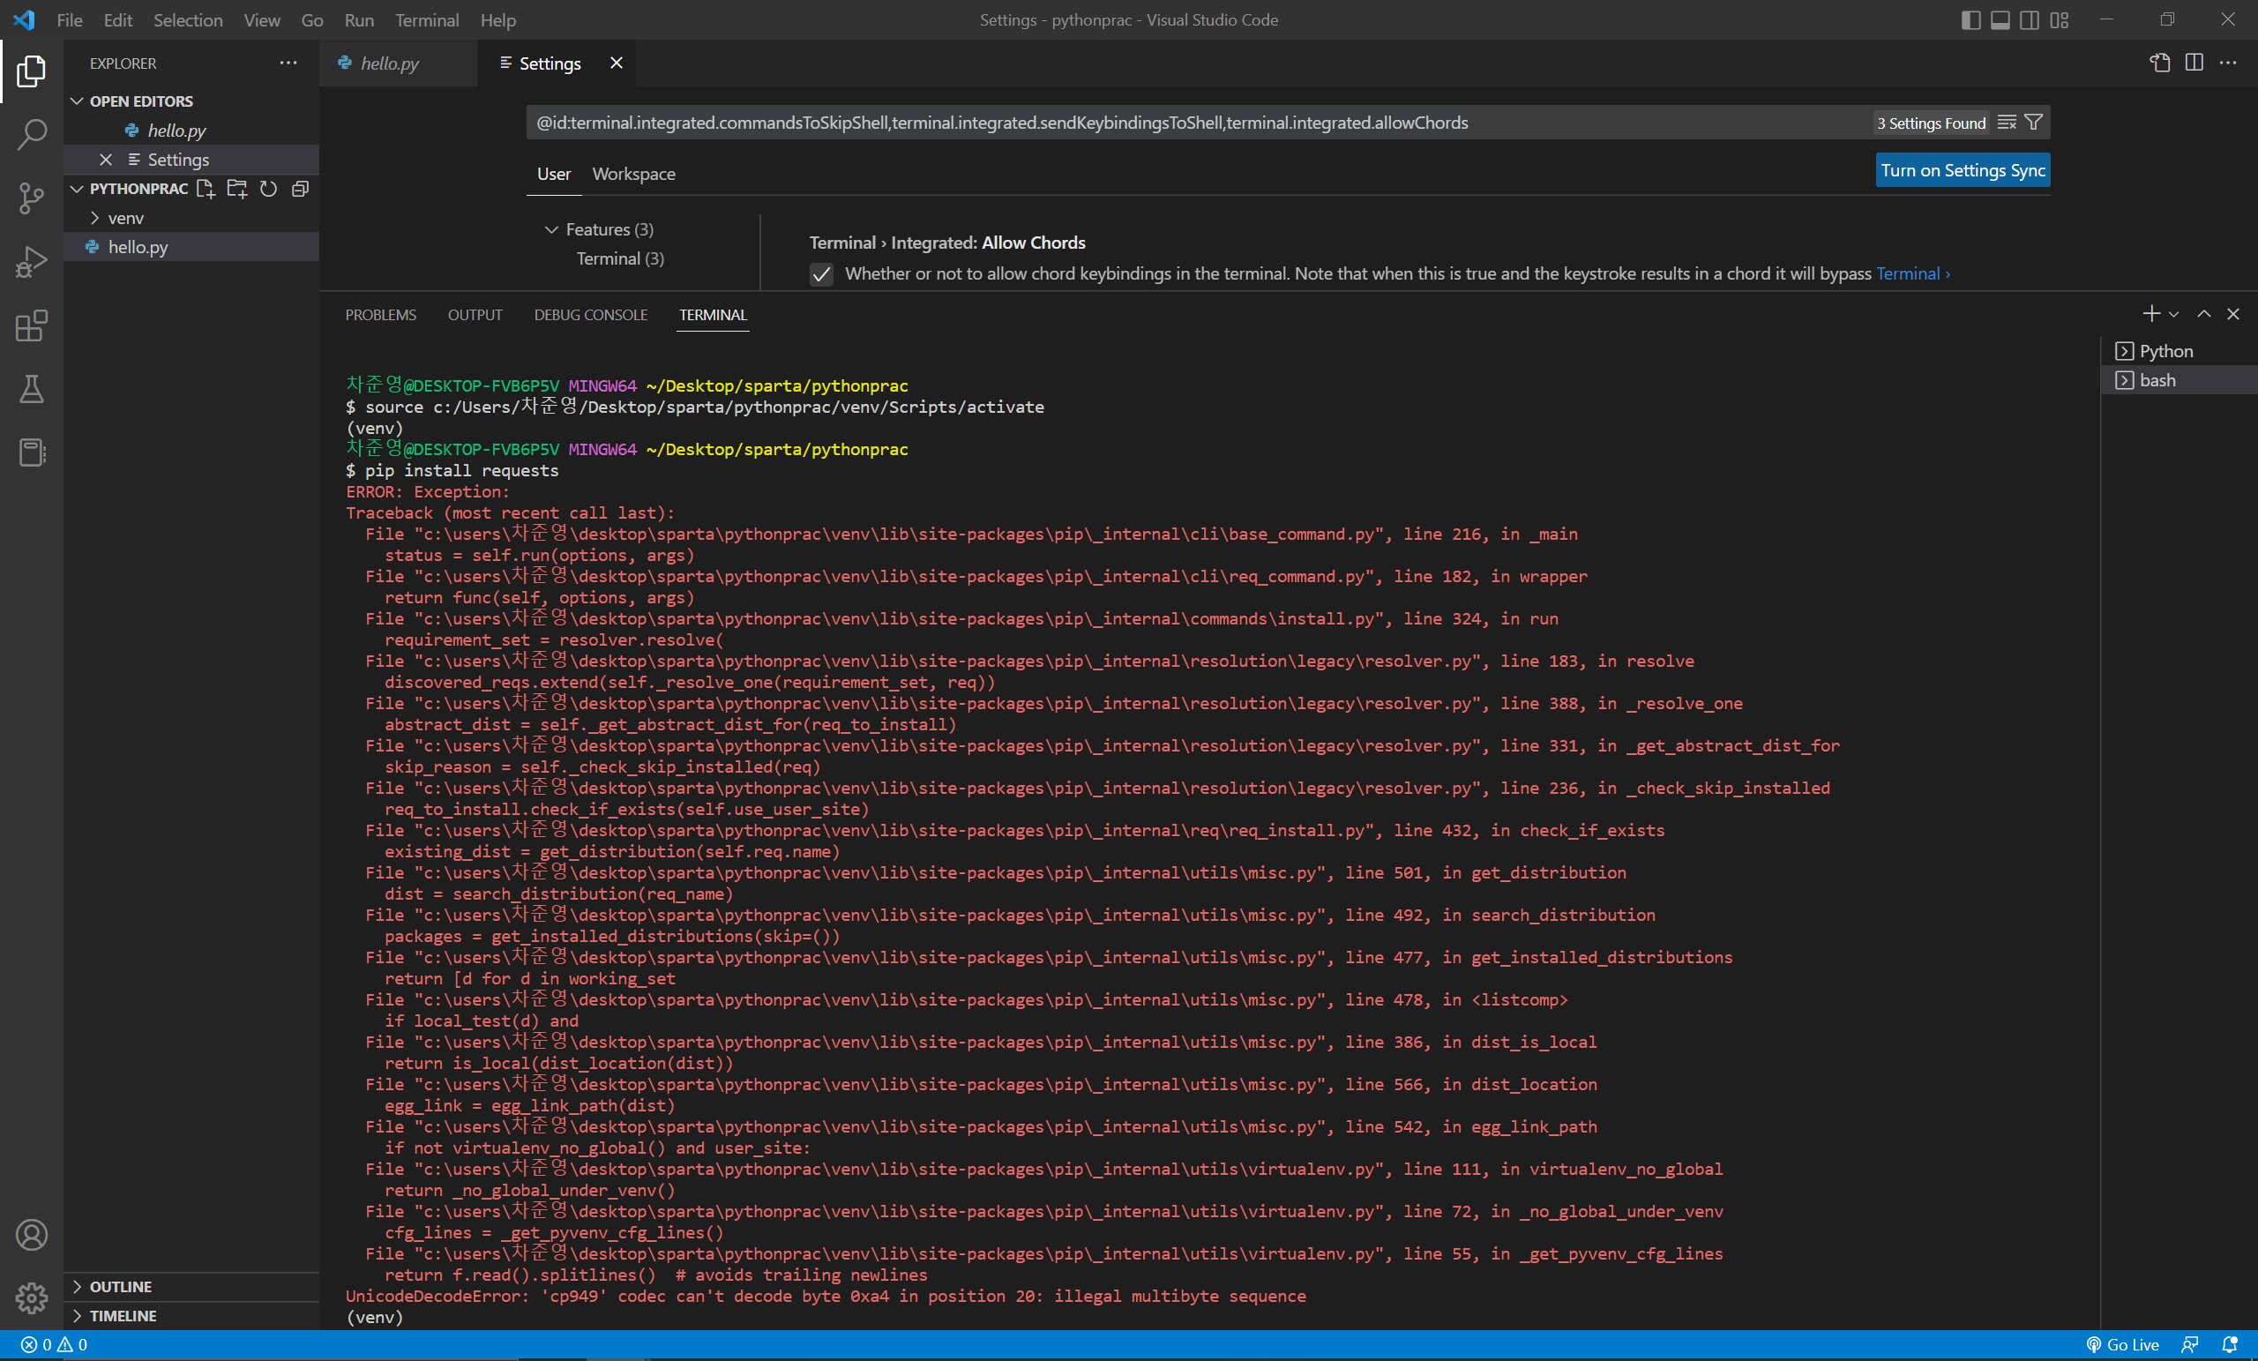Image resolution: width=2258 pixels, height=1361 pixels.
Task: Click the feedback icon in status bar
Action: [x=2190, y=1344]
